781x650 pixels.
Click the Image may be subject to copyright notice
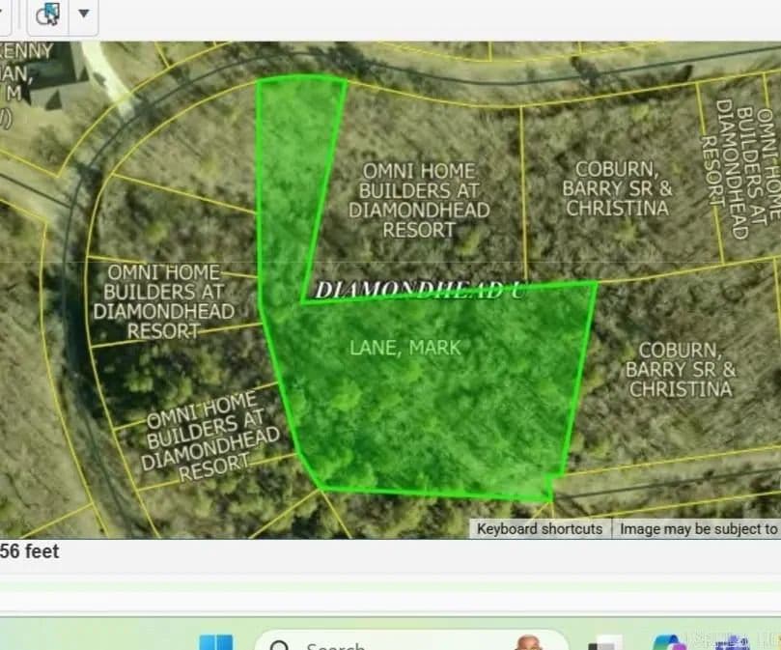[697, 528]
